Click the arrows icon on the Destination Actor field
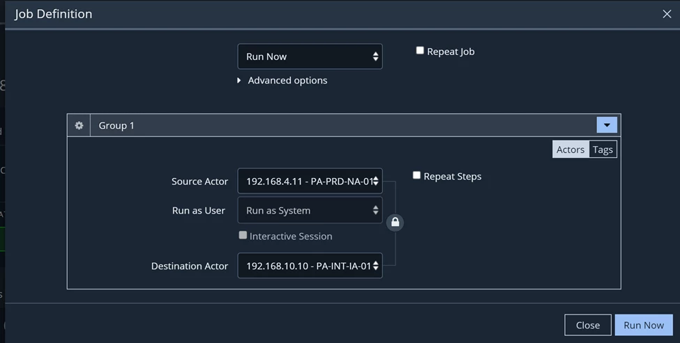 coord(375,266)
